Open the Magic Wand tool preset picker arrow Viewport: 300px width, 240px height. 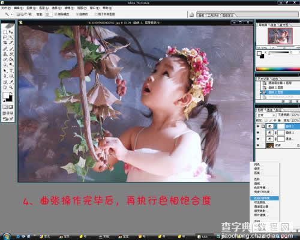11,14
